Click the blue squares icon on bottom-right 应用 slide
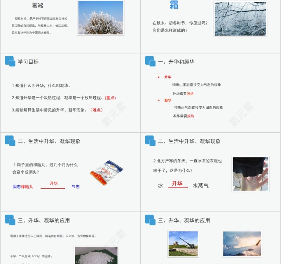 point(150,220)
